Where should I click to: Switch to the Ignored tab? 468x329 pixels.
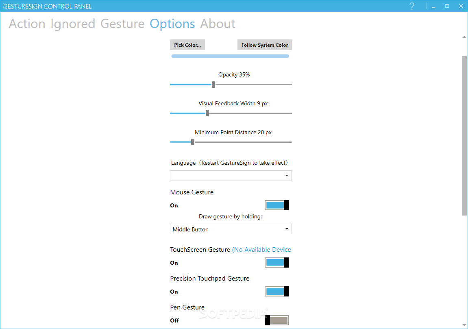pos(73,24)
